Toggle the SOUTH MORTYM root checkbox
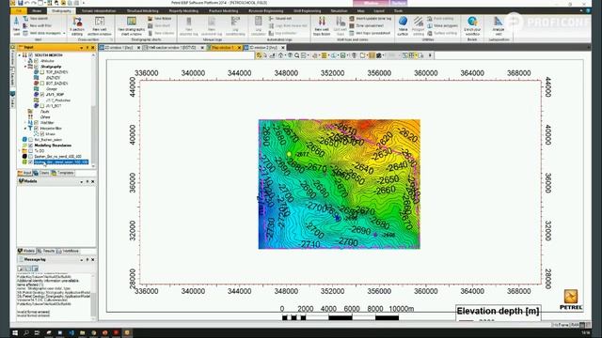This screenshot has height=338, width=602. 30,55
